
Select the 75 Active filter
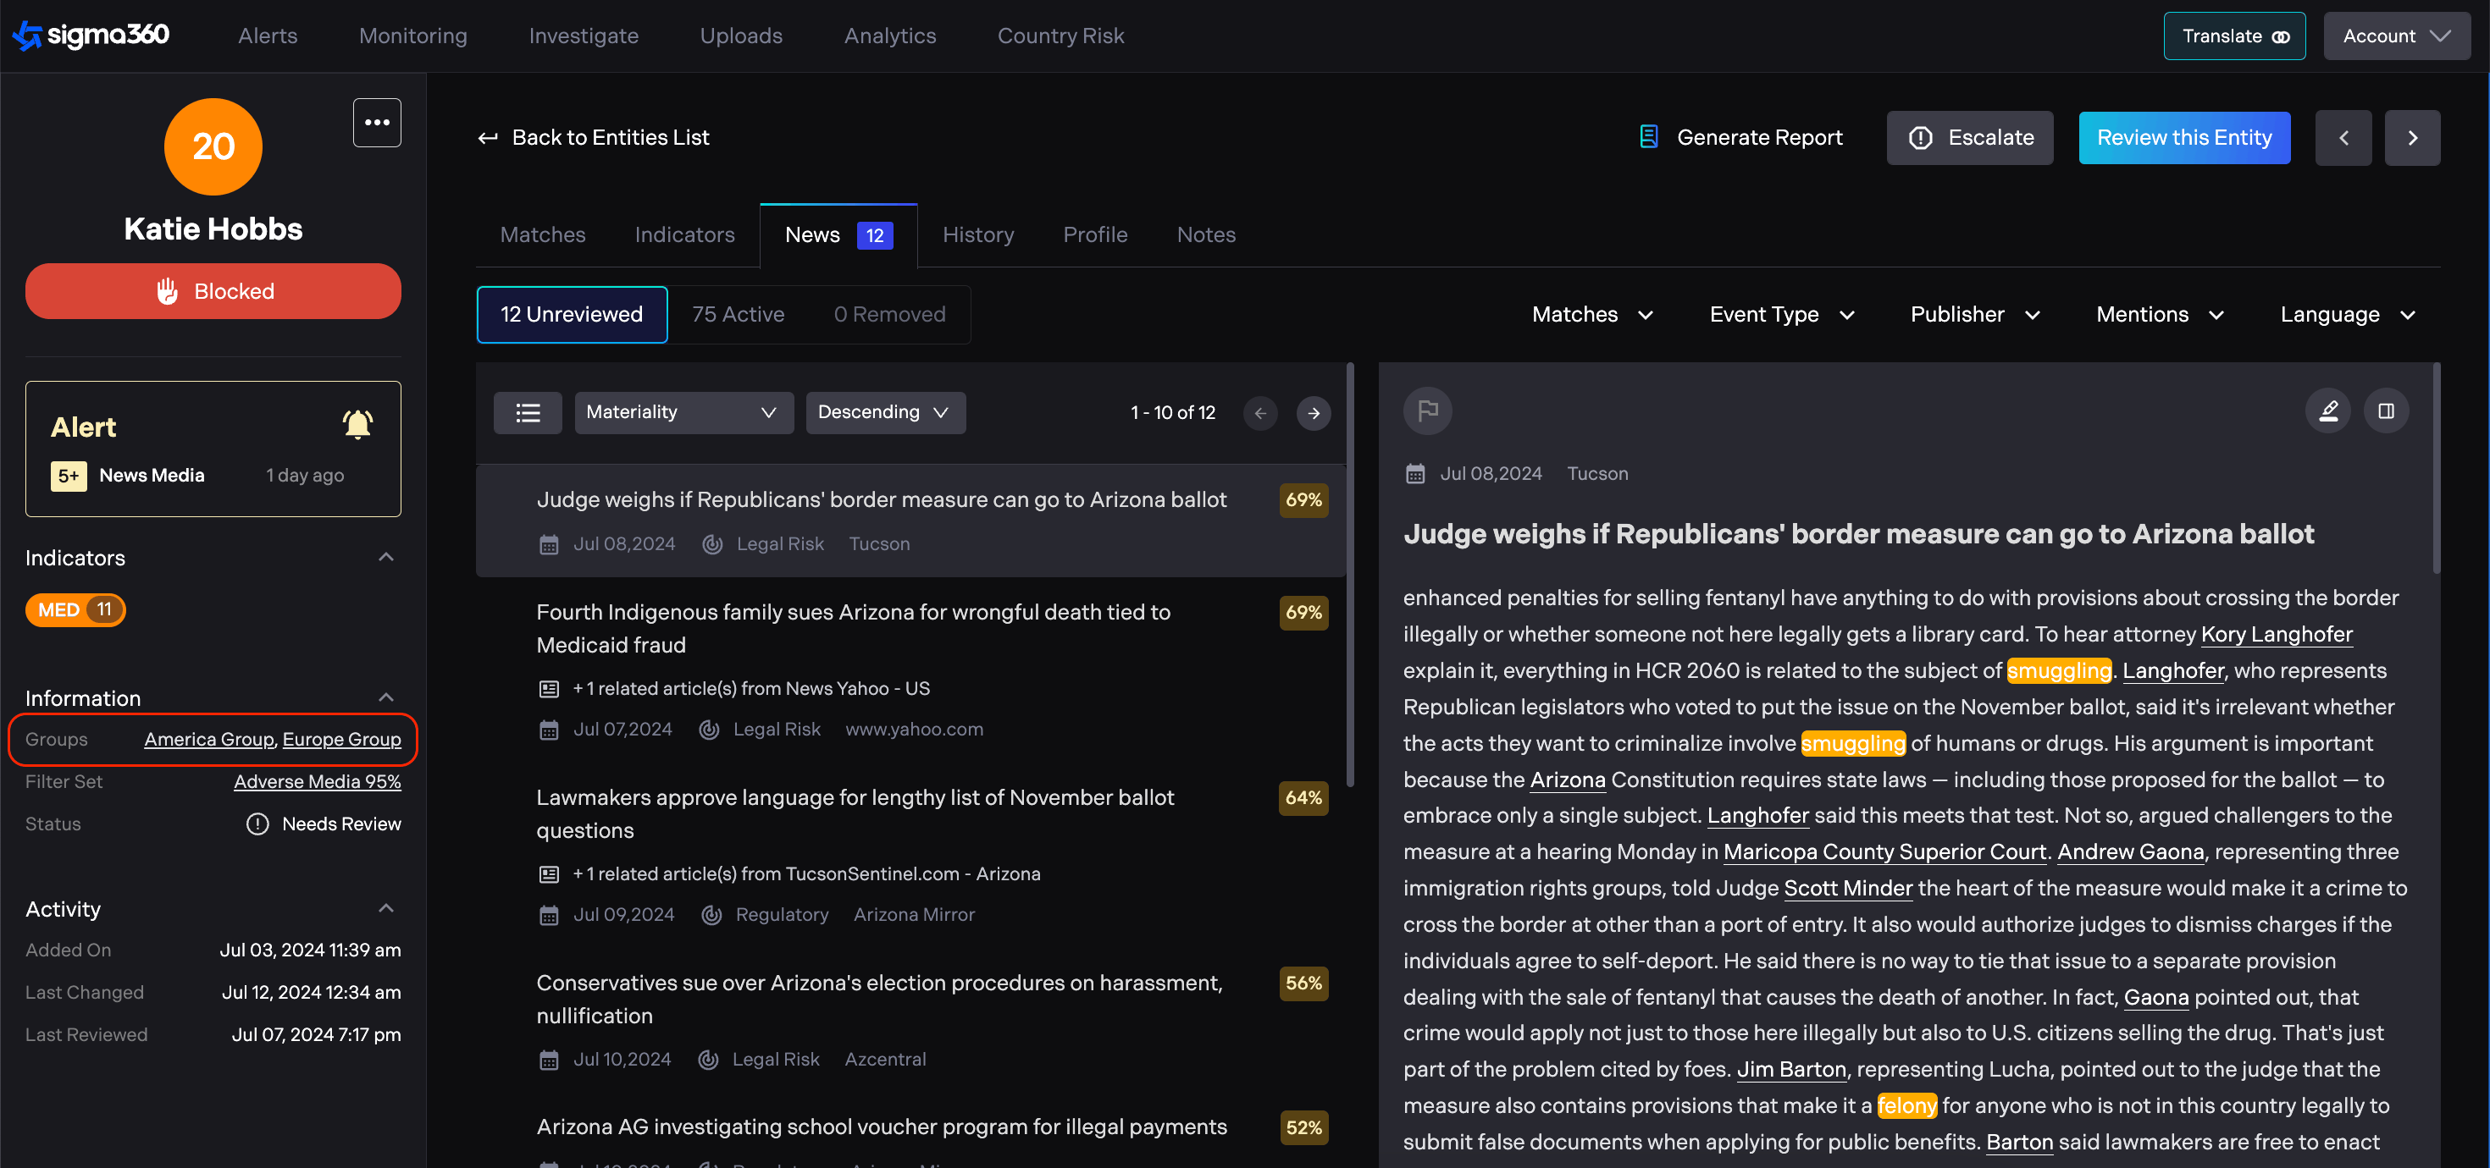click(738, 314)
